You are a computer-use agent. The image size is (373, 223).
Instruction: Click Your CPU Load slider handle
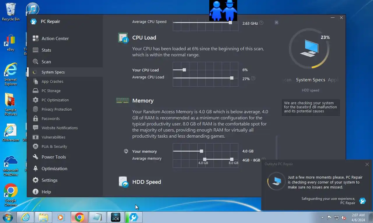pyautogui.click(x=184, y=70)
